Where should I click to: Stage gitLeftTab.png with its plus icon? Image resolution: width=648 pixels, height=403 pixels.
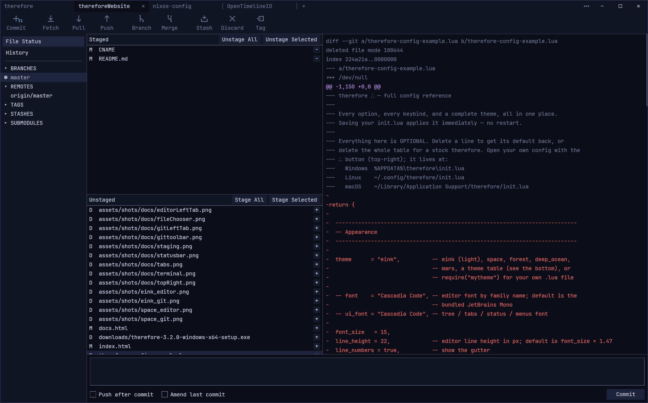317,228
